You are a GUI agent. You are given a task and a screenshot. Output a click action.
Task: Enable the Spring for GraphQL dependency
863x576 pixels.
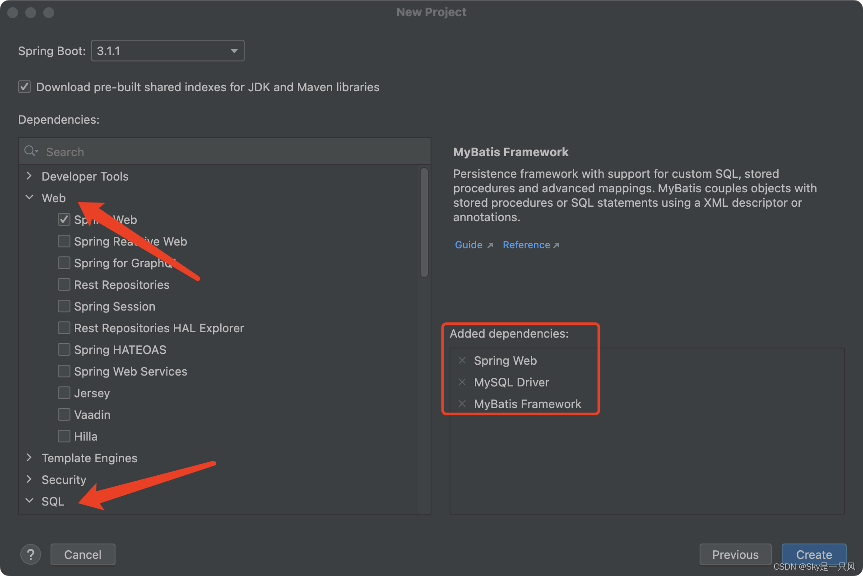(64, 263)
